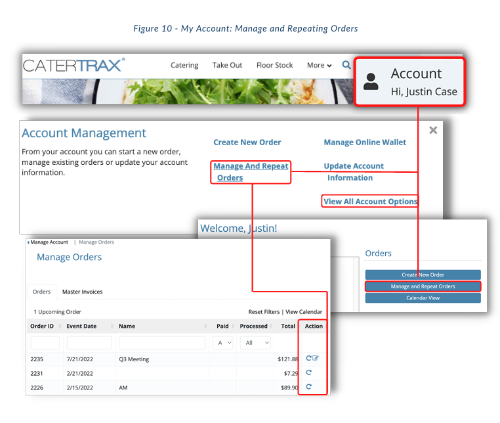
Task: Repeat order 2235 using its reorder icon
Action: click(x=308, y=358)
